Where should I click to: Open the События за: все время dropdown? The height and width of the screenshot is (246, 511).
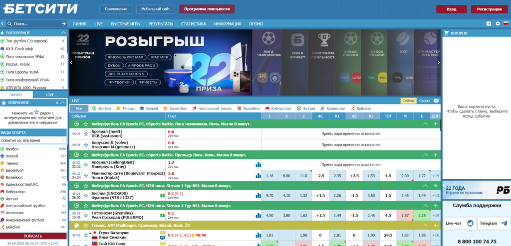coord(33,140)
